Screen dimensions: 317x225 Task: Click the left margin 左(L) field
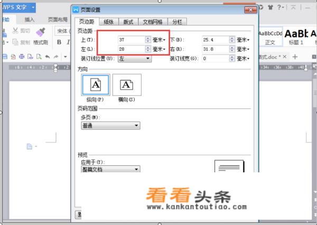pyautogui.click(x=132, y=49)
